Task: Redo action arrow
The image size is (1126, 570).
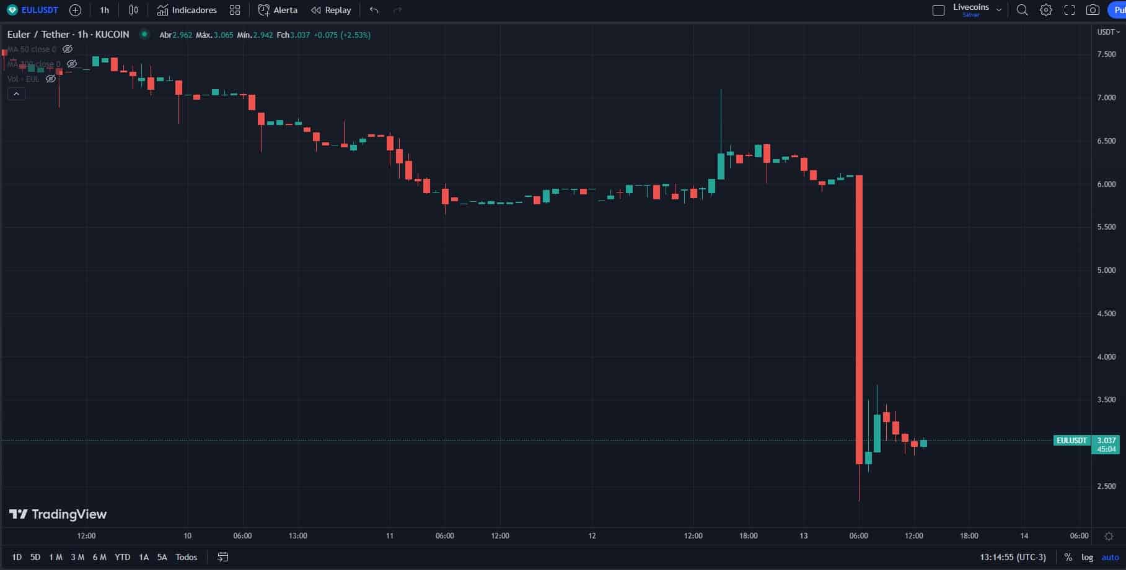Action: pyautogui.click(x=398, y=10)
